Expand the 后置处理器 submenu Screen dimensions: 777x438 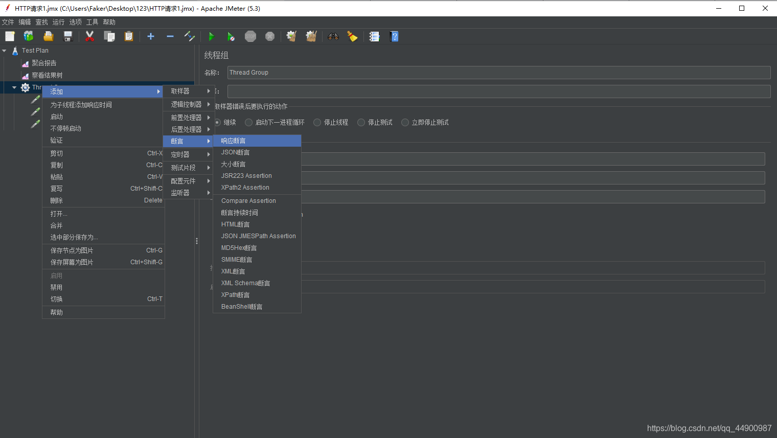(188, 129)
